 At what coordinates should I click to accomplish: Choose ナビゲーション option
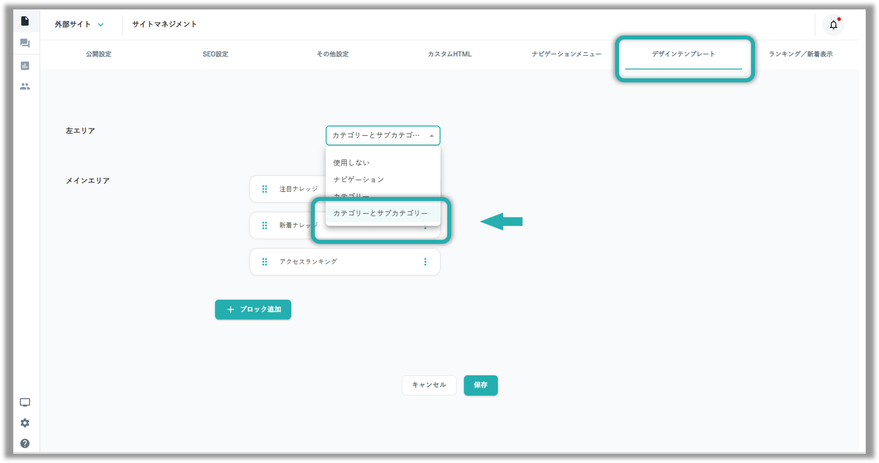coord(383,179)
